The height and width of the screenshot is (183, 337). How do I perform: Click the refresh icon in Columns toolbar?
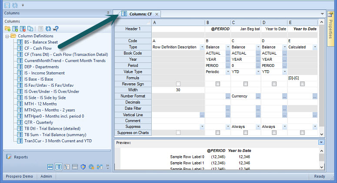pyautogui.click(x=48, y=28)
